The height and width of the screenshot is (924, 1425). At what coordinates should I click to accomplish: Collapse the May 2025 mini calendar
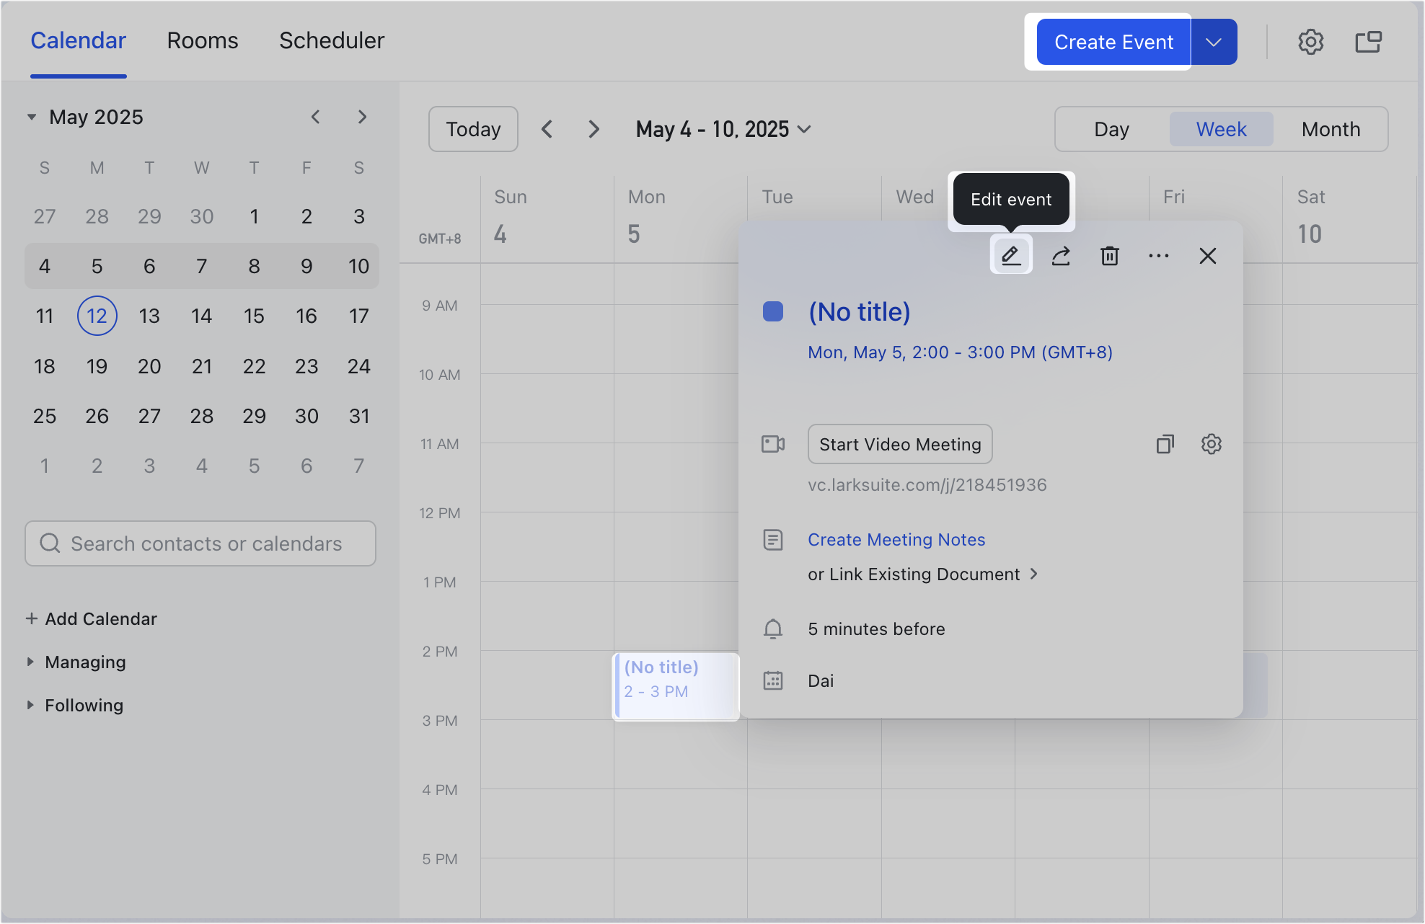tap(32, 117)
